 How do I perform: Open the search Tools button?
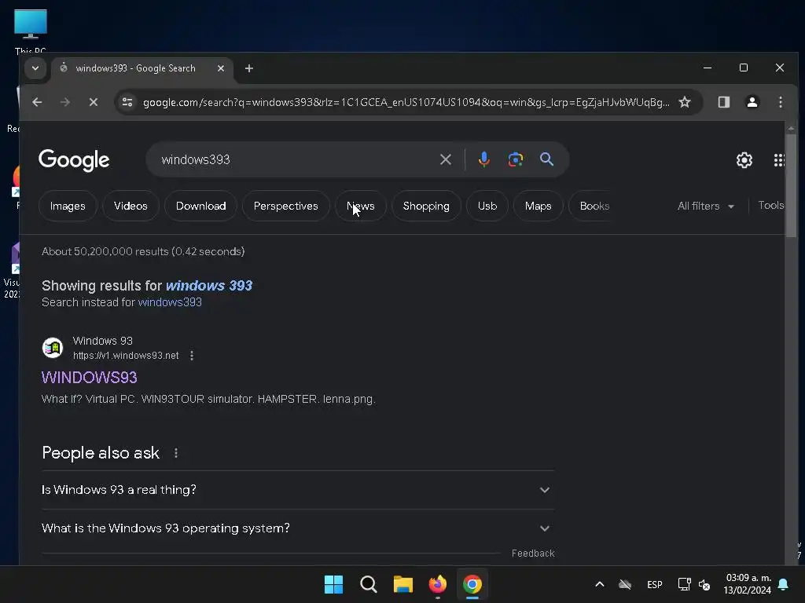(x=770, y=205)
